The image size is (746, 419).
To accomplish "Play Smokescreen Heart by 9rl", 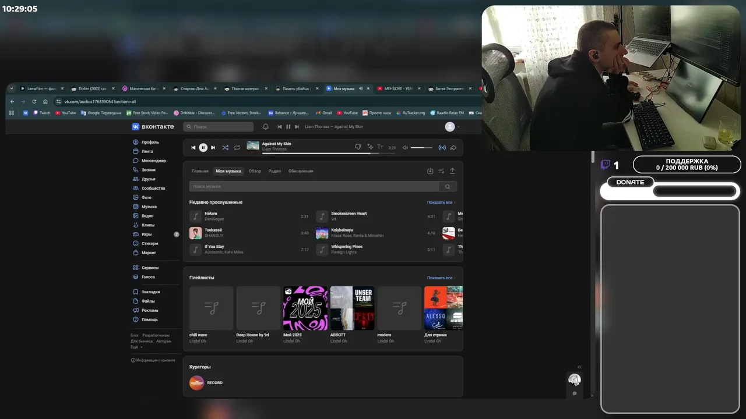I will pyautogui.click(x=376, y=216).
